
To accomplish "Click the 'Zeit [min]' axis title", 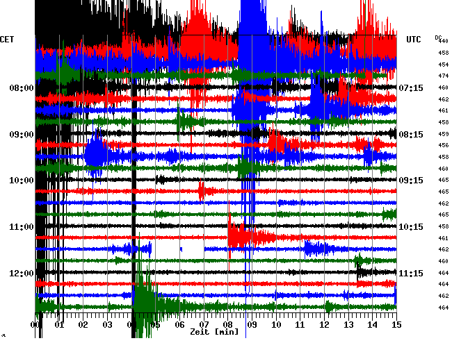I will (x=214, y=332).
